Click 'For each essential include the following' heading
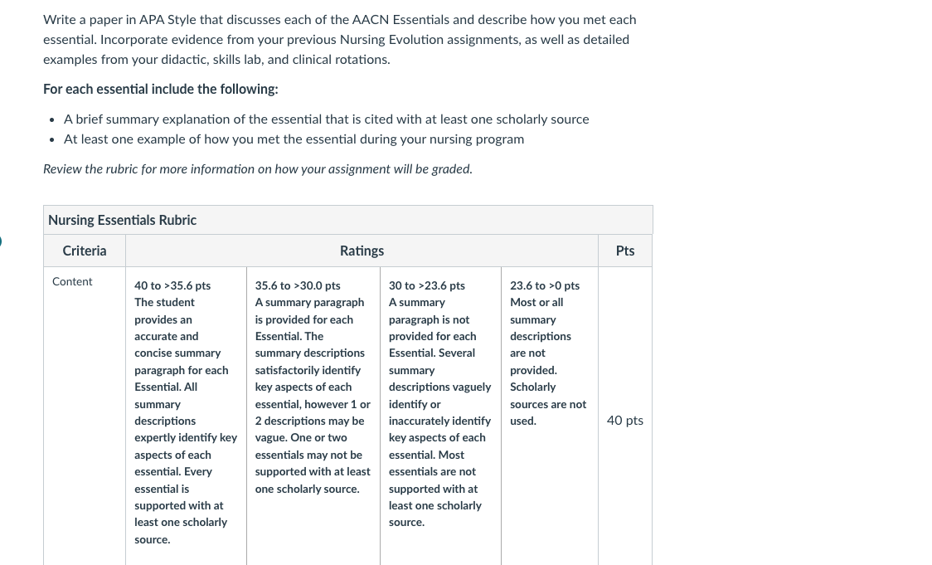 (x=161, y=90)
